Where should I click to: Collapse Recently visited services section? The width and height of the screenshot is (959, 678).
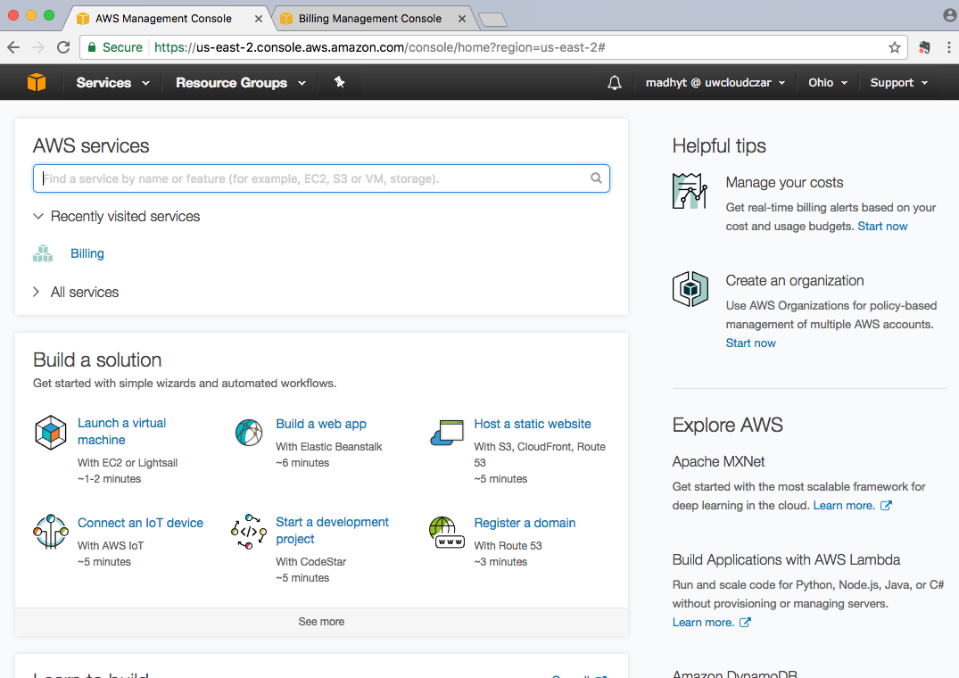[116, 217]
